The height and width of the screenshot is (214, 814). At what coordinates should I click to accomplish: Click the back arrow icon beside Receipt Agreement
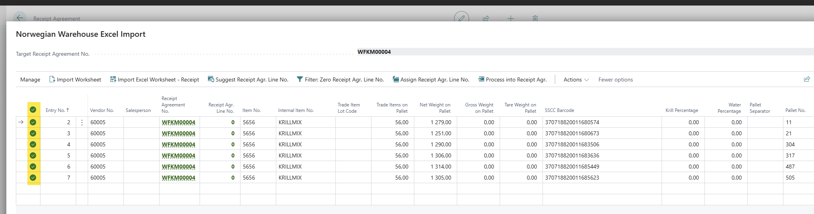(19, 18)
